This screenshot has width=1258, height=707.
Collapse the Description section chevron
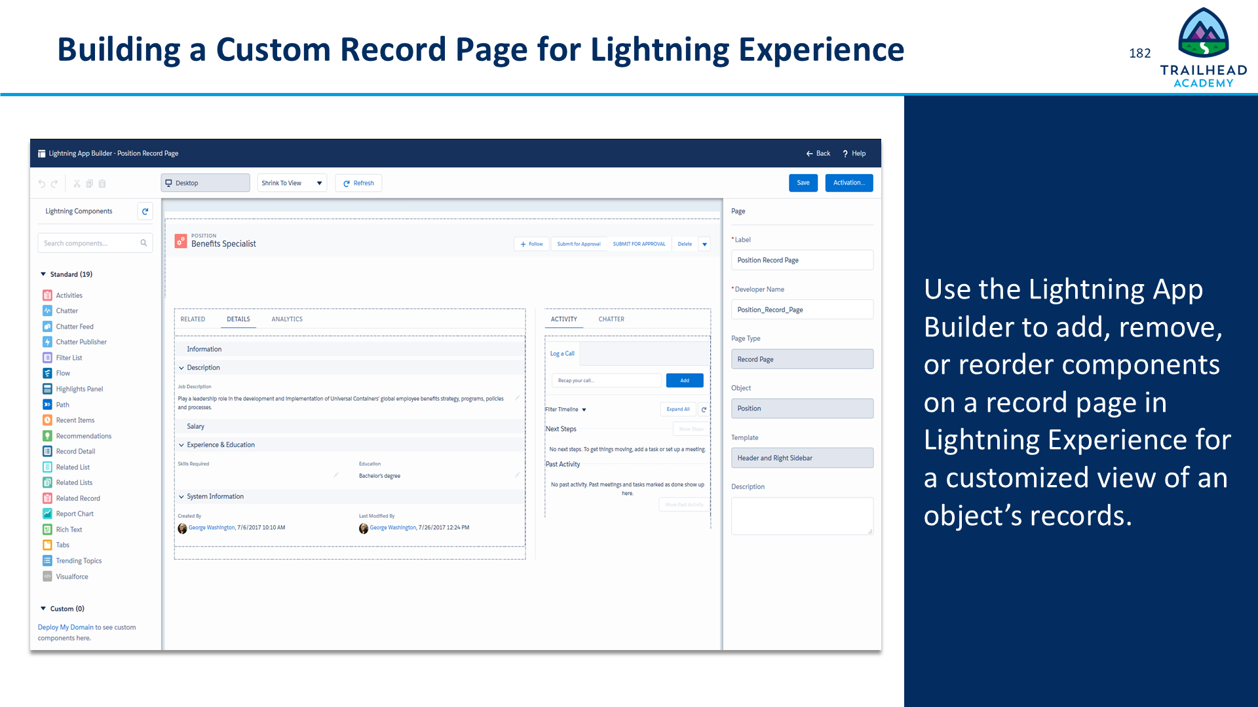pos(181,368)
